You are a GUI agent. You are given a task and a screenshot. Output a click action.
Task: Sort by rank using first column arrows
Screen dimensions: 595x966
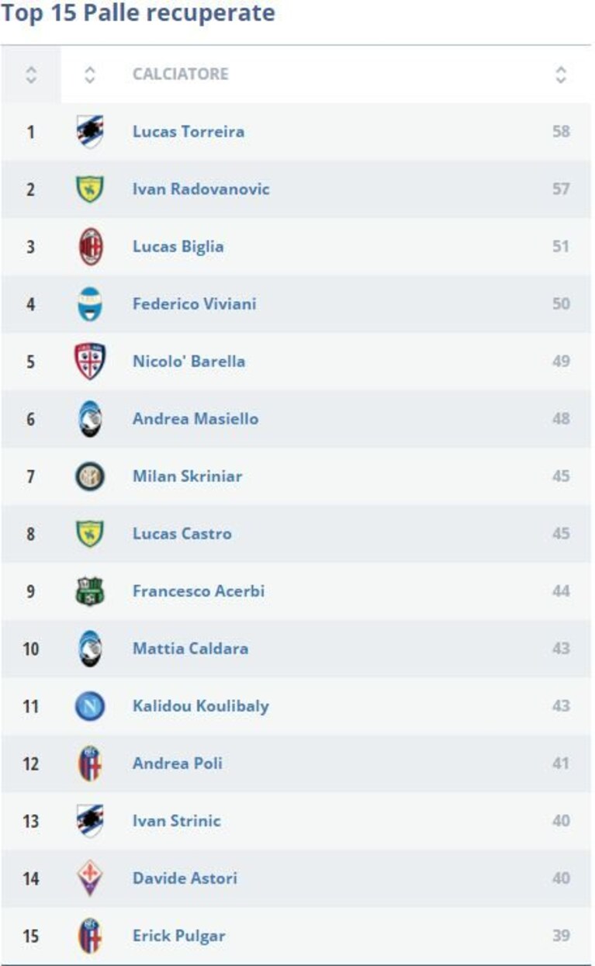click(30, 74)
